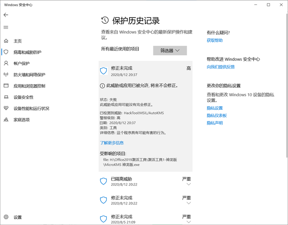288x225 pixels.
Task: Open the hamburger navigation menu
Action: pos(6,27)
